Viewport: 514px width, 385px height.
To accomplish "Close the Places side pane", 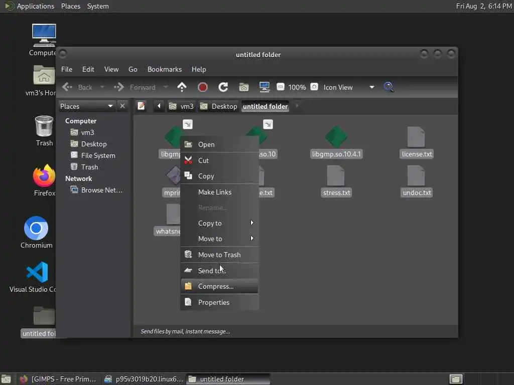I will click(122, 106).
